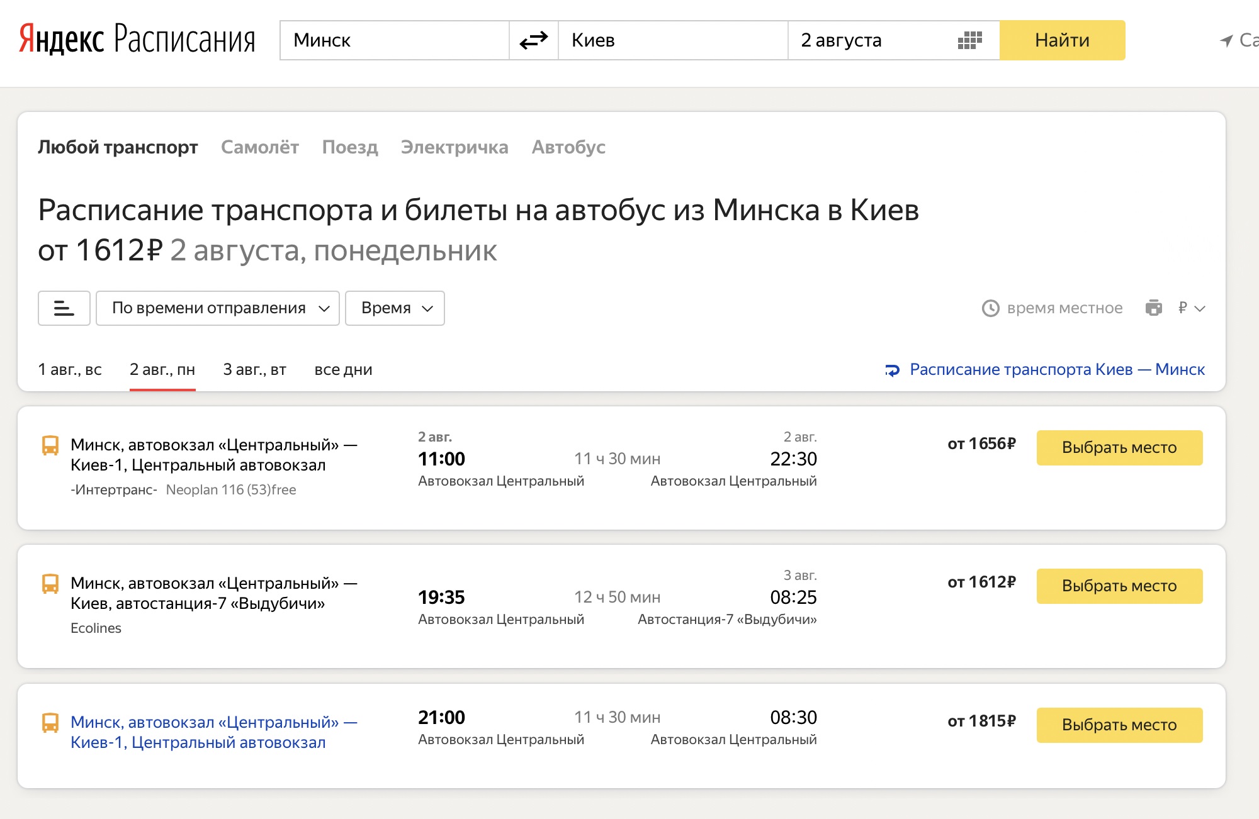Swap departure and arrival cities
Image resolution: width=1259 pixels, height=819 pixels.
[x=534, y=40]
